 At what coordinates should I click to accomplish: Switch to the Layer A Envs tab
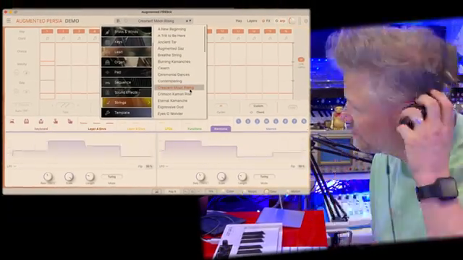pos(97,129)
